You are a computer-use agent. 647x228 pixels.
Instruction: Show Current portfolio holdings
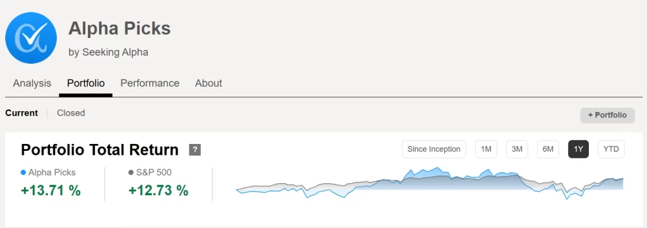(x=21, y=113)
